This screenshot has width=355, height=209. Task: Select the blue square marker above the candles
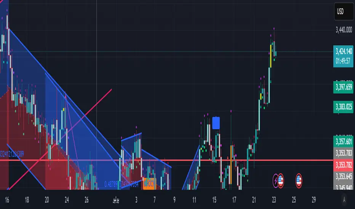click(x=216, y=123)
